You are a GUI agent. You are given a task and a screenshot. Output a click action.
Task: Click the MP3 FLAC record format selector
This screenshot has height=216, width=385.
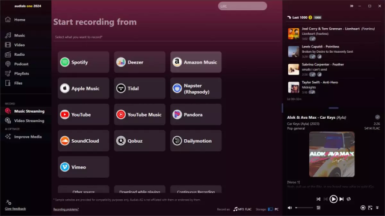point(242,209)
